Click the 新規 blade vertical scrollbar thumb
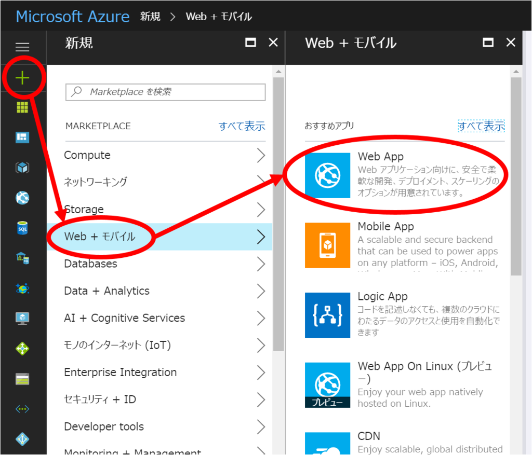 click(x=278, y=214)
